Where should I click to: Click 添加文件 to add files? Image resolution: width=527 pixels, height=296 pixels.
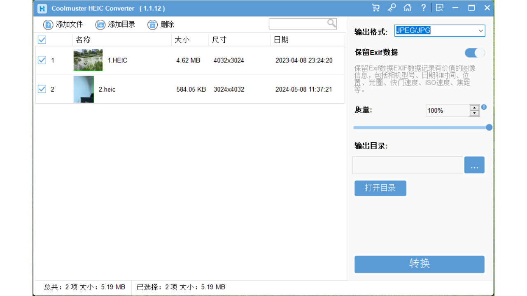(63, 25)
